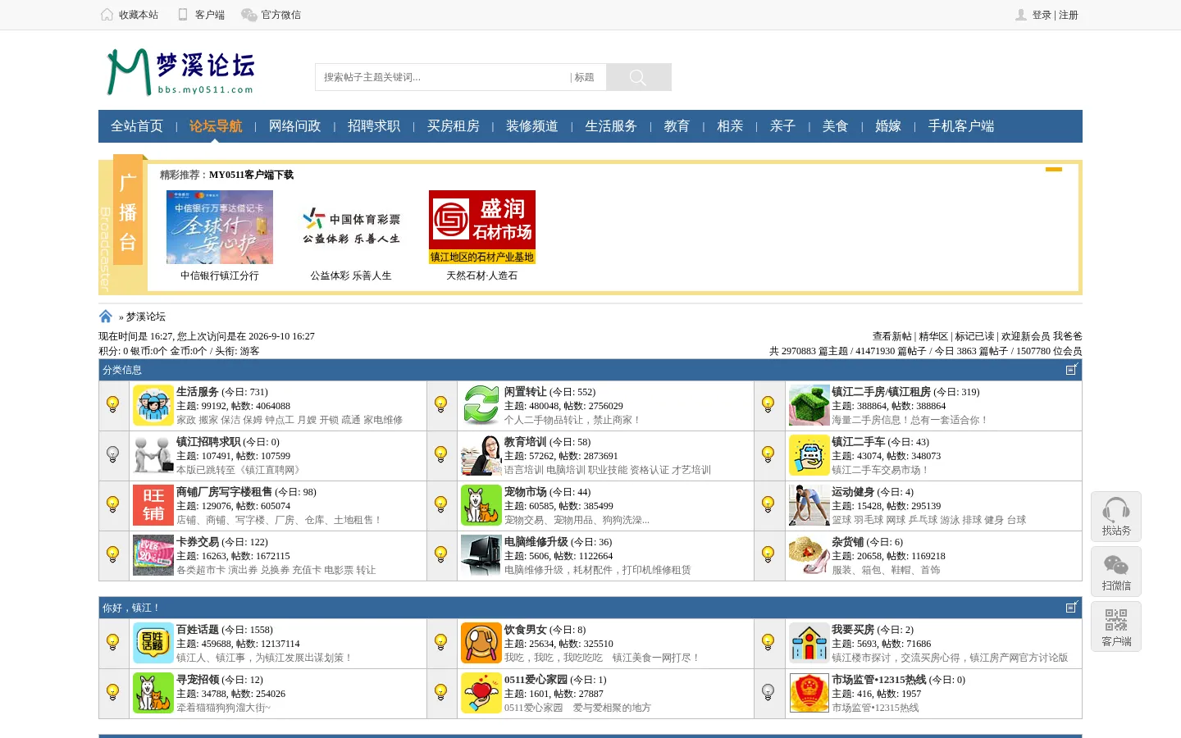Image resolution: width=1181 pixels, height=738 pixels.
Task: Open the 镇江二手房 green house icon
Action: 809,405
